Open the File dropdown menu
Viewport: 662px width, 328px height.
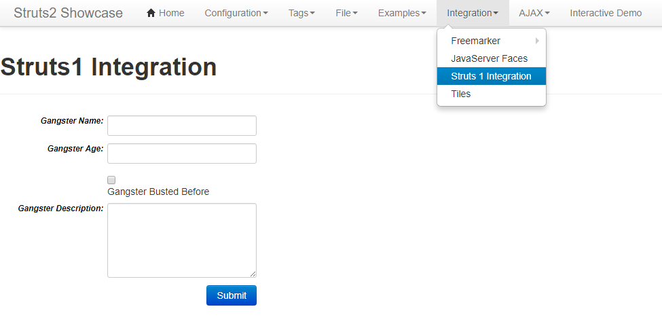[x=347, y=13]
